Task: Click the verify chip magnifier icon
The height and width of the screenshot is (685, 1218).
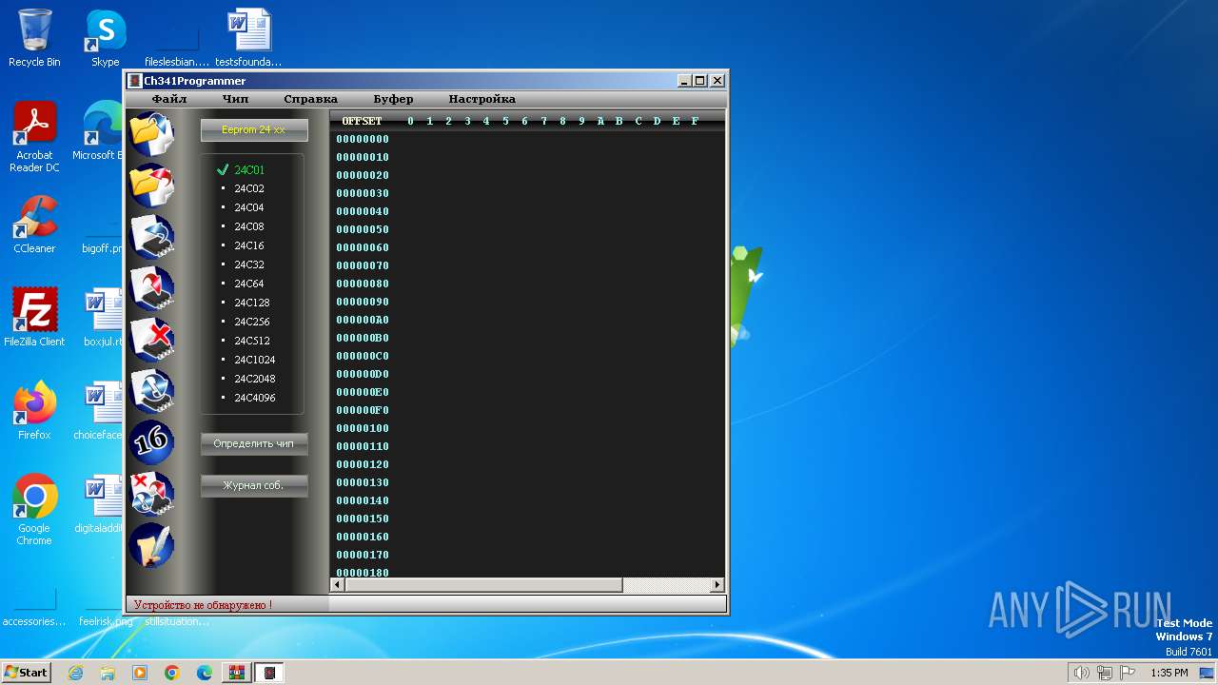Action: click(151, 390)
